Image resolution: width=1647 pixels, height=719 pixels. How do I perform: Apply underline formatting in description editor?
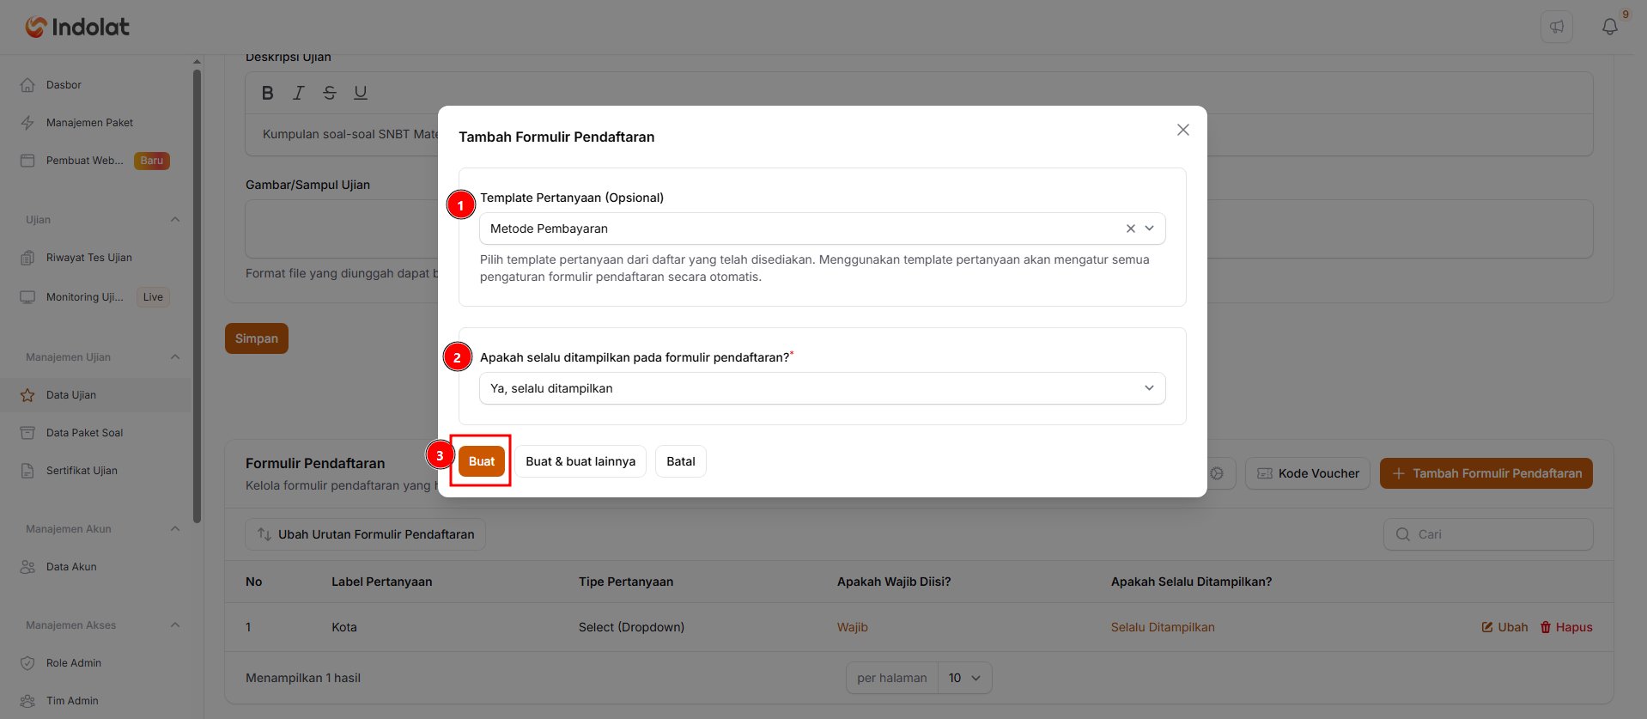pyautogui.click(x=361, y=93)
